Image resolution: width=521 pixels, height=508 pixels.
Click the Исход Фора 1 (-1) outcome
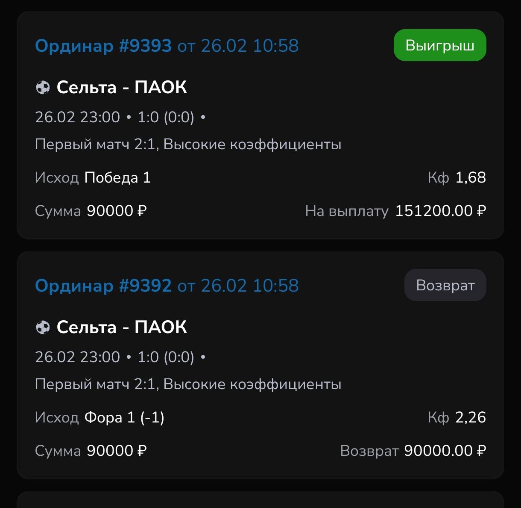(100, 418)
